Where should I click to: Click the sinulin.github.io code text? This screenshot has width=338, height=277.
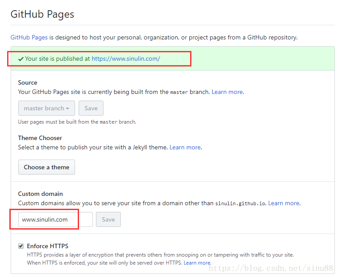point(240,203)
